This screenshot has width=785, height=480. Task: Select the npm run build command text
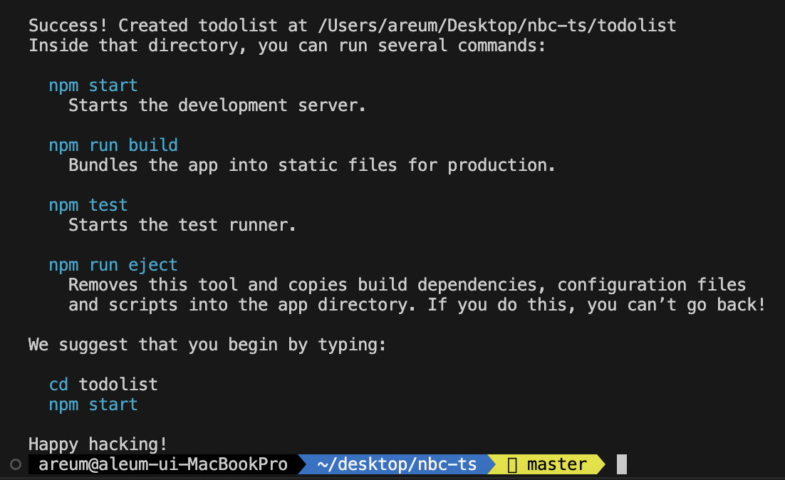(x=113, y=145)
